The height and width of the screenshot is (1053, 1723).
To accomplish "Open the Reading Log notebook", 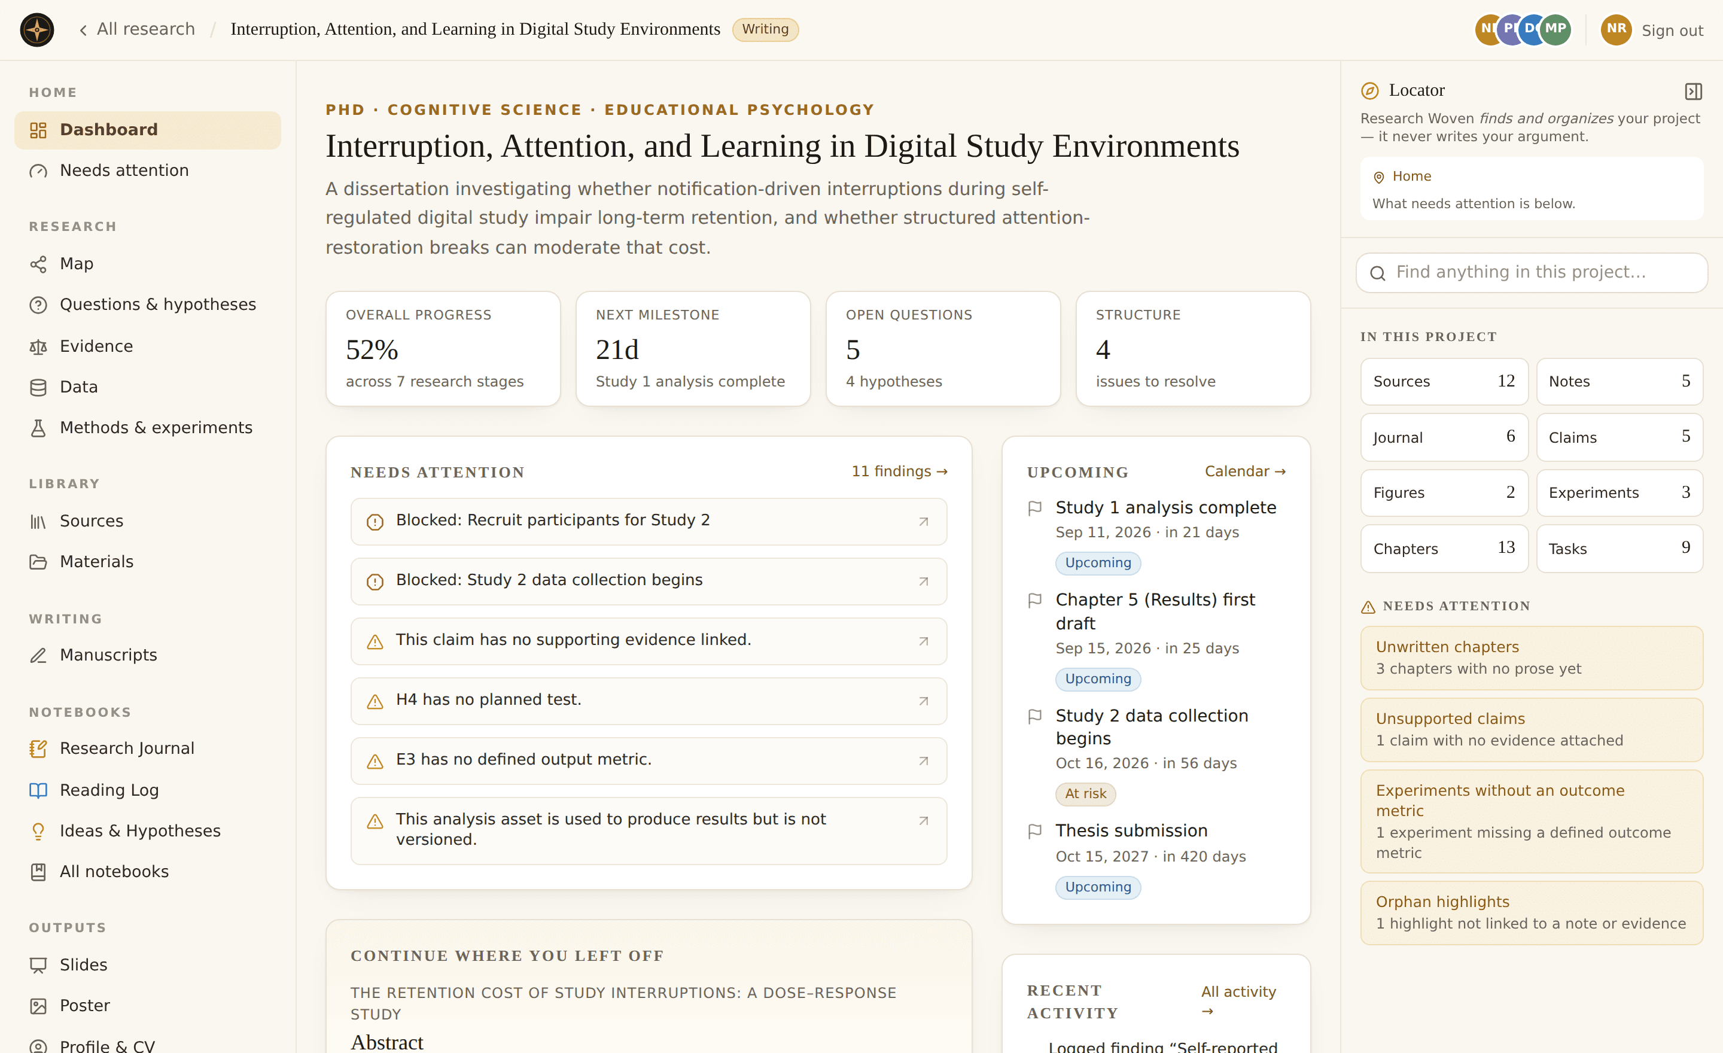I will point(148,790).
